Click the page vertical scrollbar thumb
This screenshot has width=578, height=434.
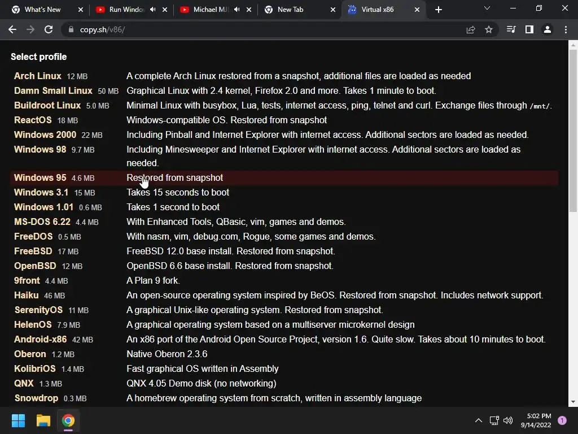pyautogui.click(x=573, y=131)
